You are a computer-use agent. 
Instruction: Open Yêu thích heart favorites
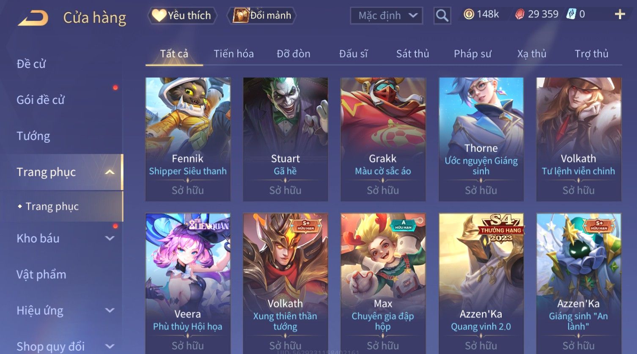(182, 16)
